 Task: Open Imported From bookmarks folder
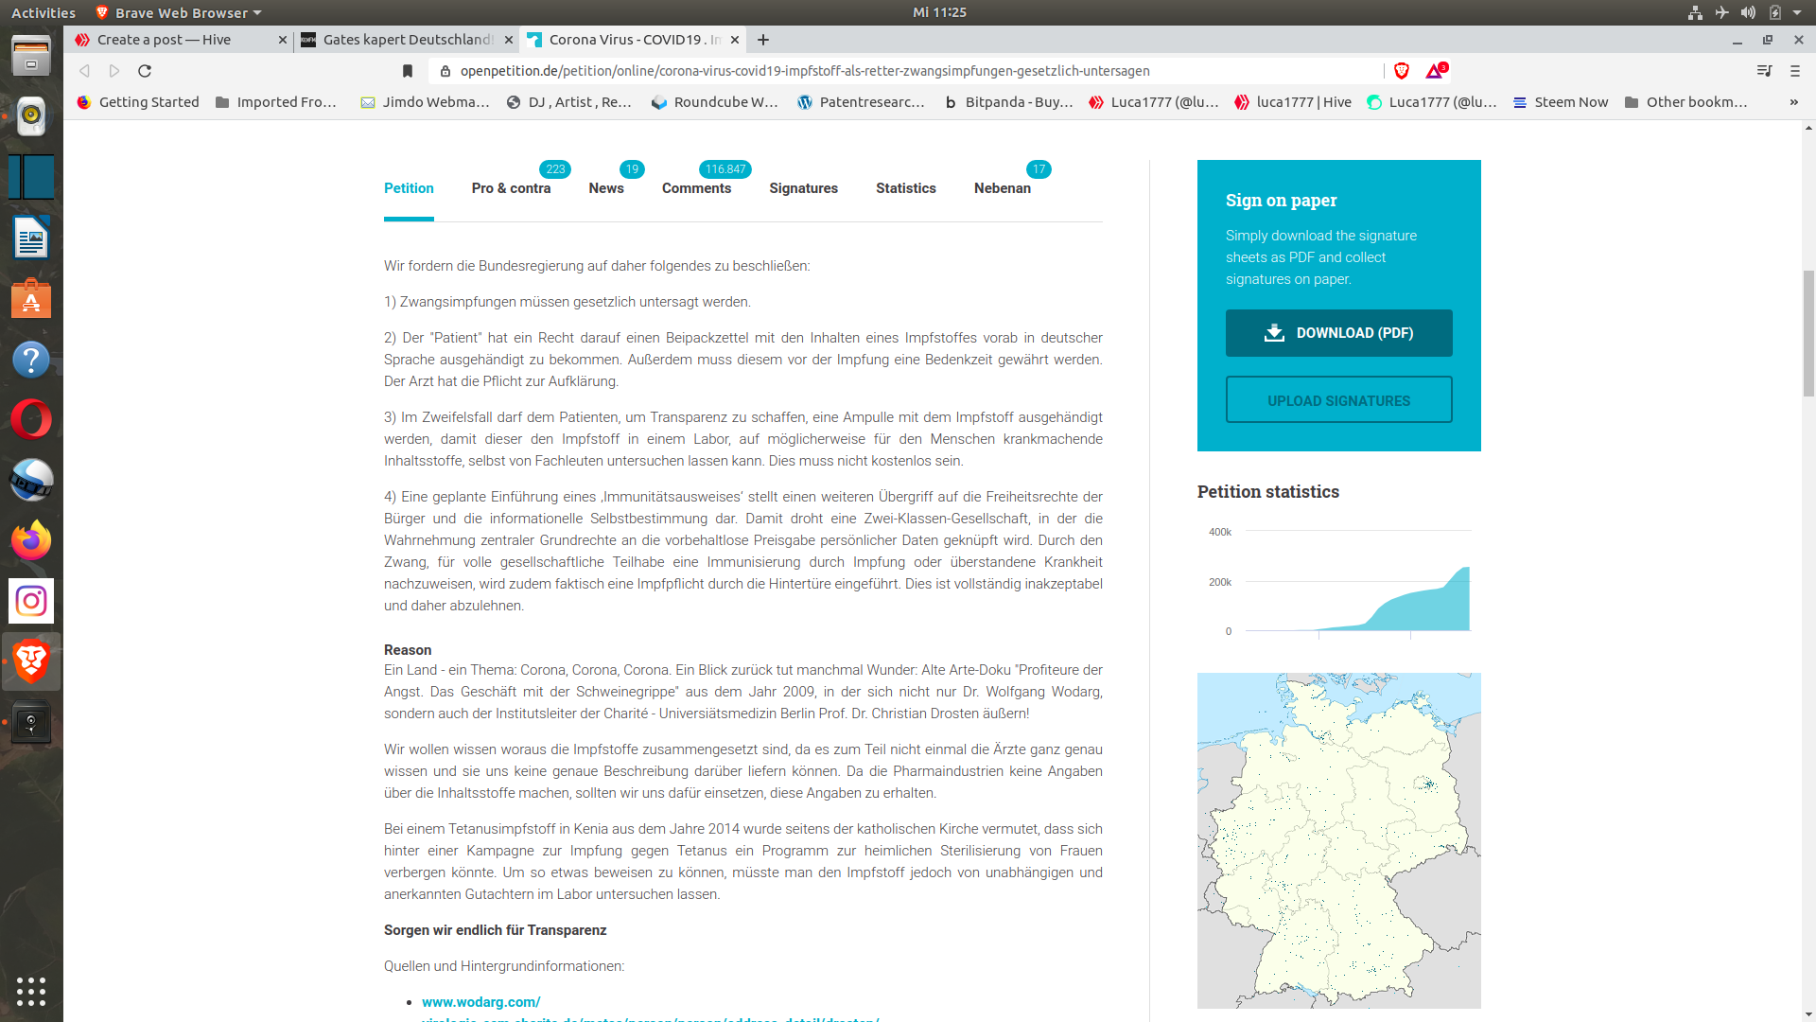click(276, 102)
